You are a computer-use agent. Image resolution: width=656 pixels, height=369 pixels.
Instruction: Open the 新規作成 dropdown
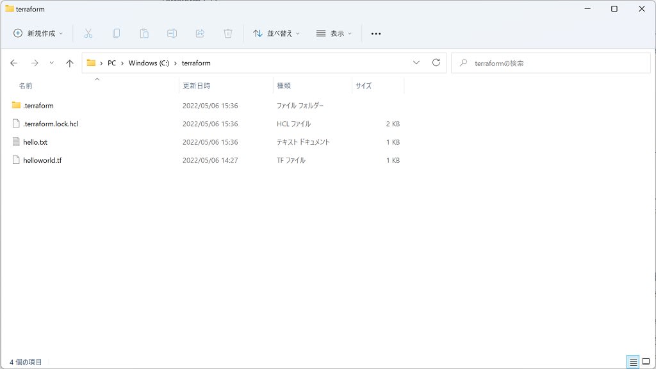(x=38, y=33)
